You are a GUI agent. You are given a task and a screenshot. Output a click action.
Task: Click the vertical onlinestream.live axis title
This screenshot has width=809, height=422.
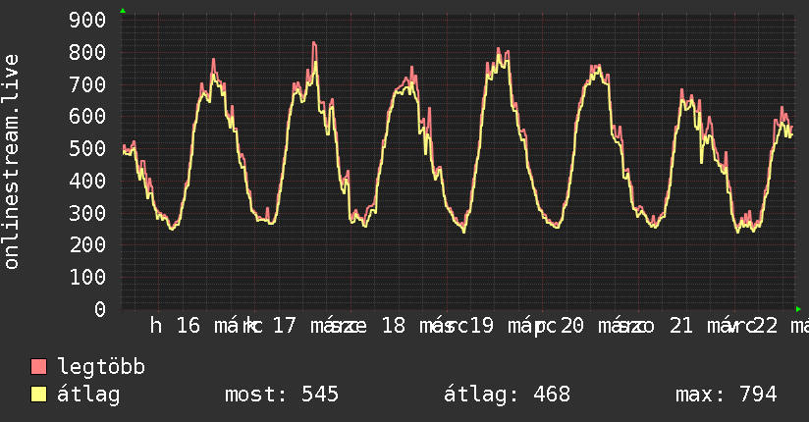(12, 162)
